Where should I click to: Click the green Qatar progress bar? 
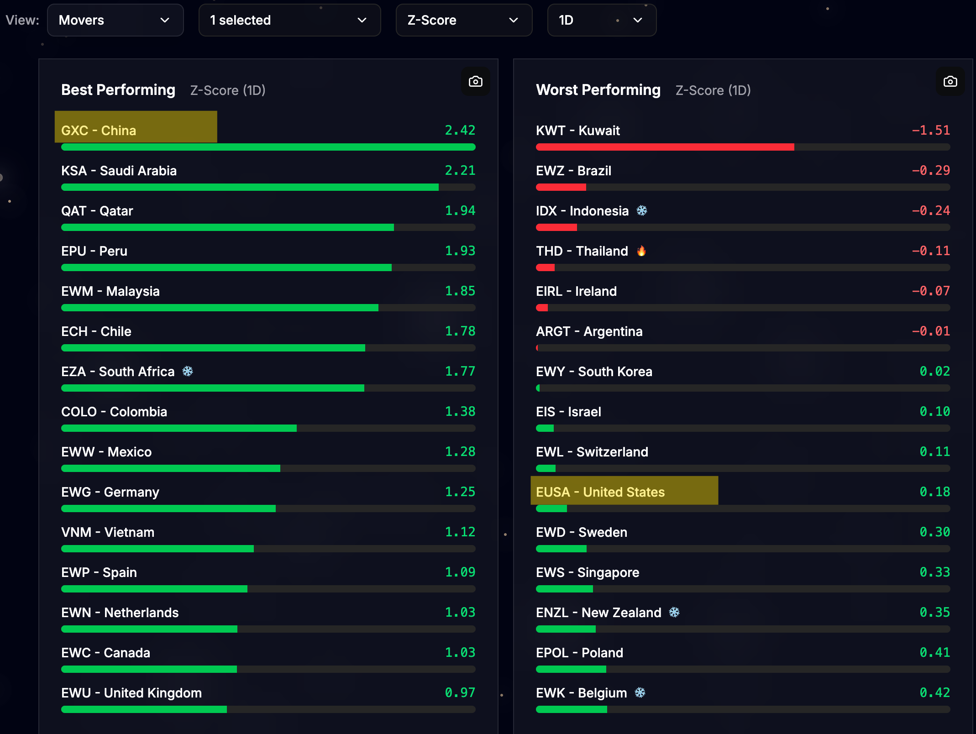(x=227, y=227)
